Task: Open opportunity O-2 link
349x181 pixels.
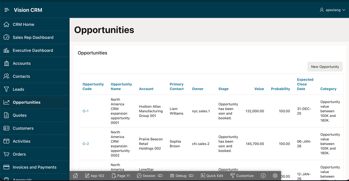Action: click(86, 144)
